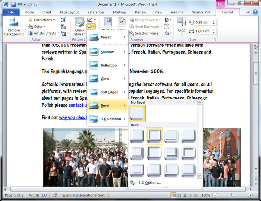
Task: Click the shape width field 17,07 cm
Action: click(x=203, y=31)
